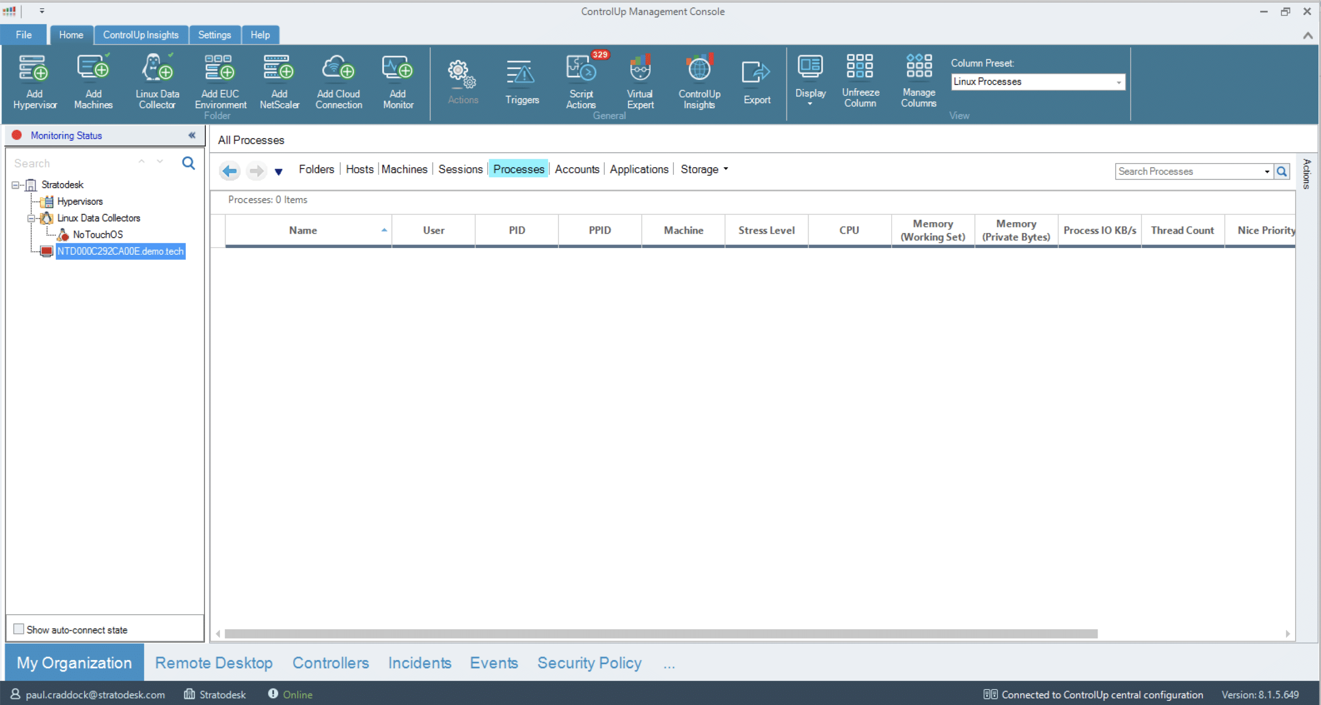This screenshot has height=705, width=1321.
Task: Switch to the Applications view
Action: click(x=639, y=169)
